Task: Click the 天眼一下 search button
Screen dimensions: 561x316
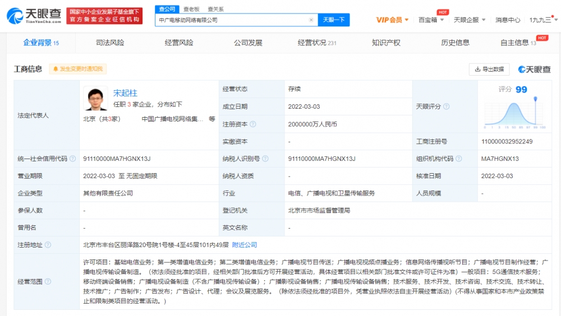Action: [x=334, y=20]
